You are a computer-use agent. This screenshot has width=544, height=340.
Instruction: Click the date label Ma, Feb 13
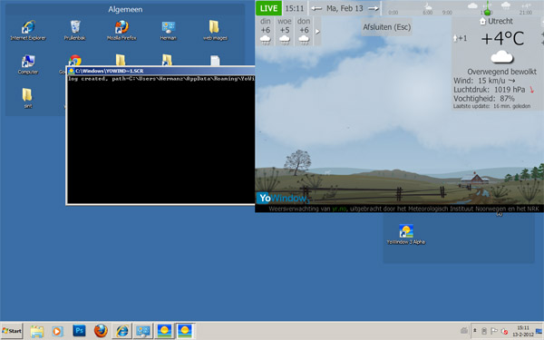[x=345, y=8]
